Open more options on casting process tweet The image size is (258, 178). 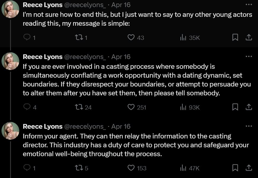pyautogui.click(x=249, y=56)
